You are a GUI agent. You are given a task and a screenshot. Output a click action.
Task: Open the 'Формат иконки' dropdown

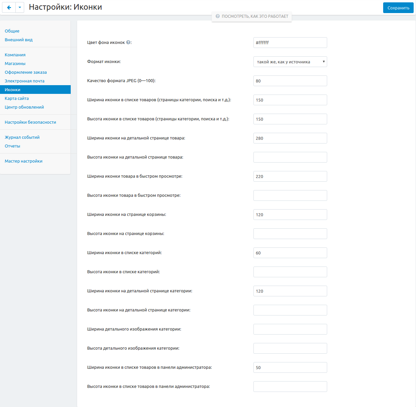(x=290, y=62)
